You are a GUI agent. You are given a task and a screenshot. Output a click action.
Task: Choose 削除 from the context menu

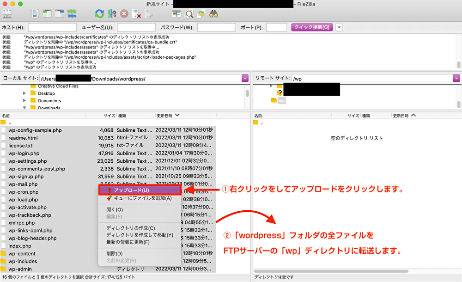114,253
